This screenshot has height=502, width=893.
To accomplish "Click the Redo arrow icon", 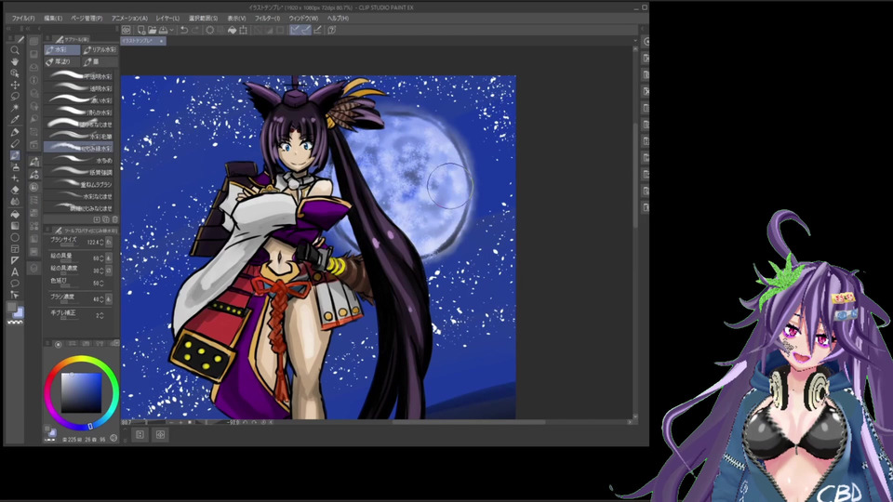I will click(195, 30).
